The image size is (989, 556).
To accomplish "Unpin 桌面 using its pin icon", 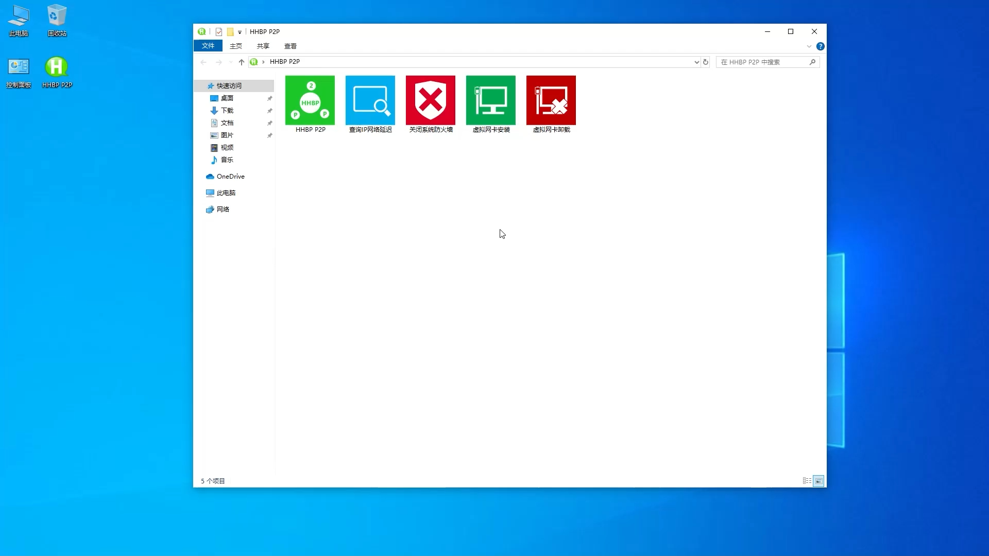I will 269,98.
